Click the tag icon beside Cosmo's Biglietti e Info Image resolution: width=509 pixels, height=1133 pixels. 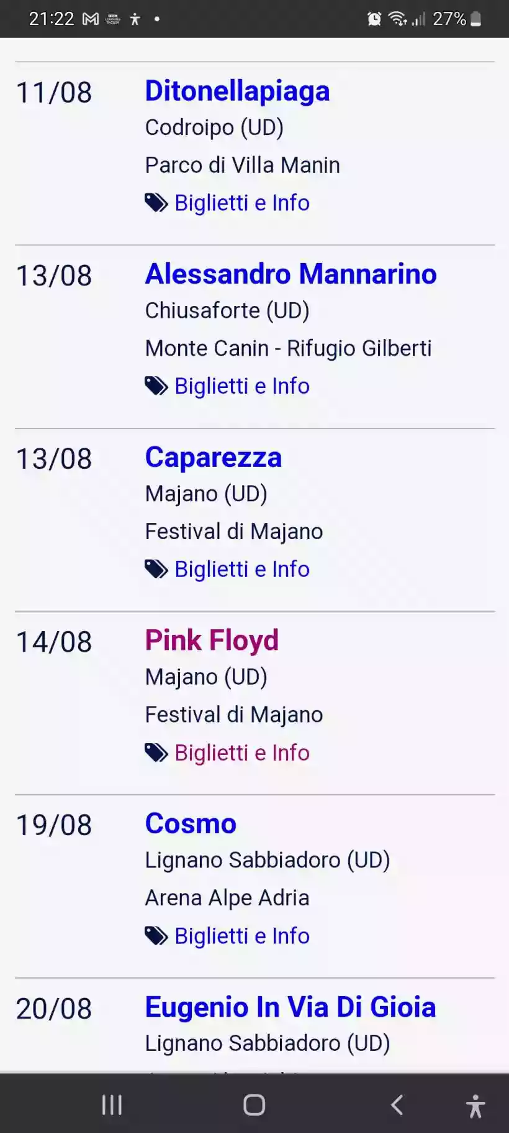[155, 935]
